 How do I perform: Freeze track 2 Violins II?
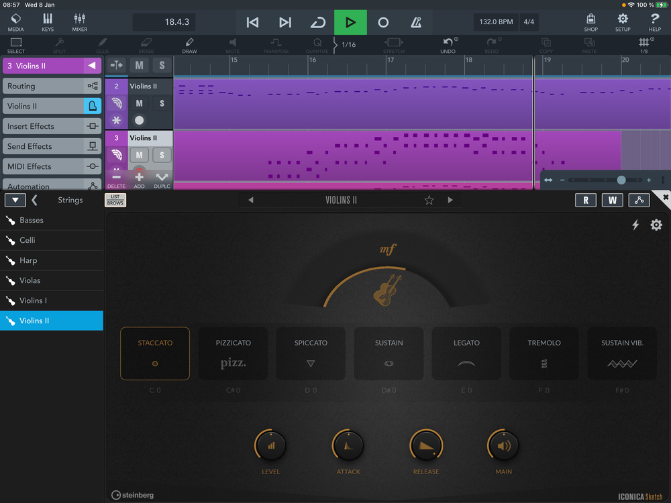click(x=116, y=120)
